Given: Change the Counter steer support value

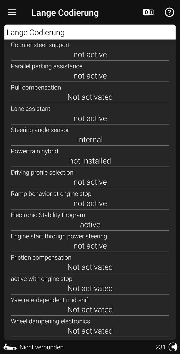Looking at the screenshot, I should [90, 55].
